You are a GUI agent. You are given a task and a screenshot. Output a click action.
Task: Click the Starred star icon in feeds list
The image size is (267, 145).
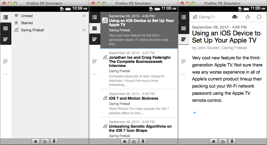point(16,23)
